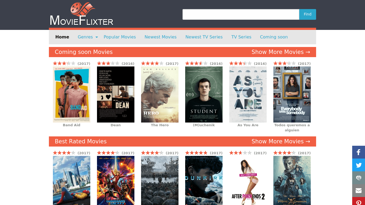365x205 pixels.
Task: Open Popular Movies page
Action: (120, 37)
